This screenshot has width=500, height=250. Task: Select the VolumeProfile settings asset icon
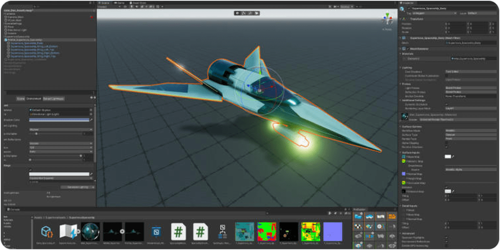222,232
